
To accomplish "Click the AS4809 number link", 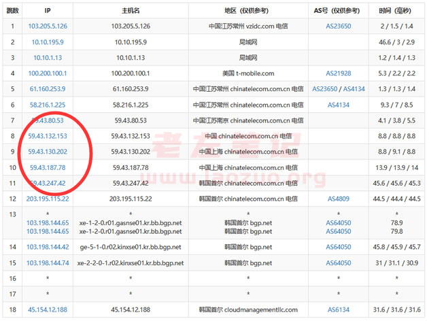I will (x=339, y=198).
